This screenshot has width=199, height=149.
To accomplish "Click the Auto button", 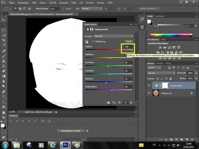I will (128, 41).
